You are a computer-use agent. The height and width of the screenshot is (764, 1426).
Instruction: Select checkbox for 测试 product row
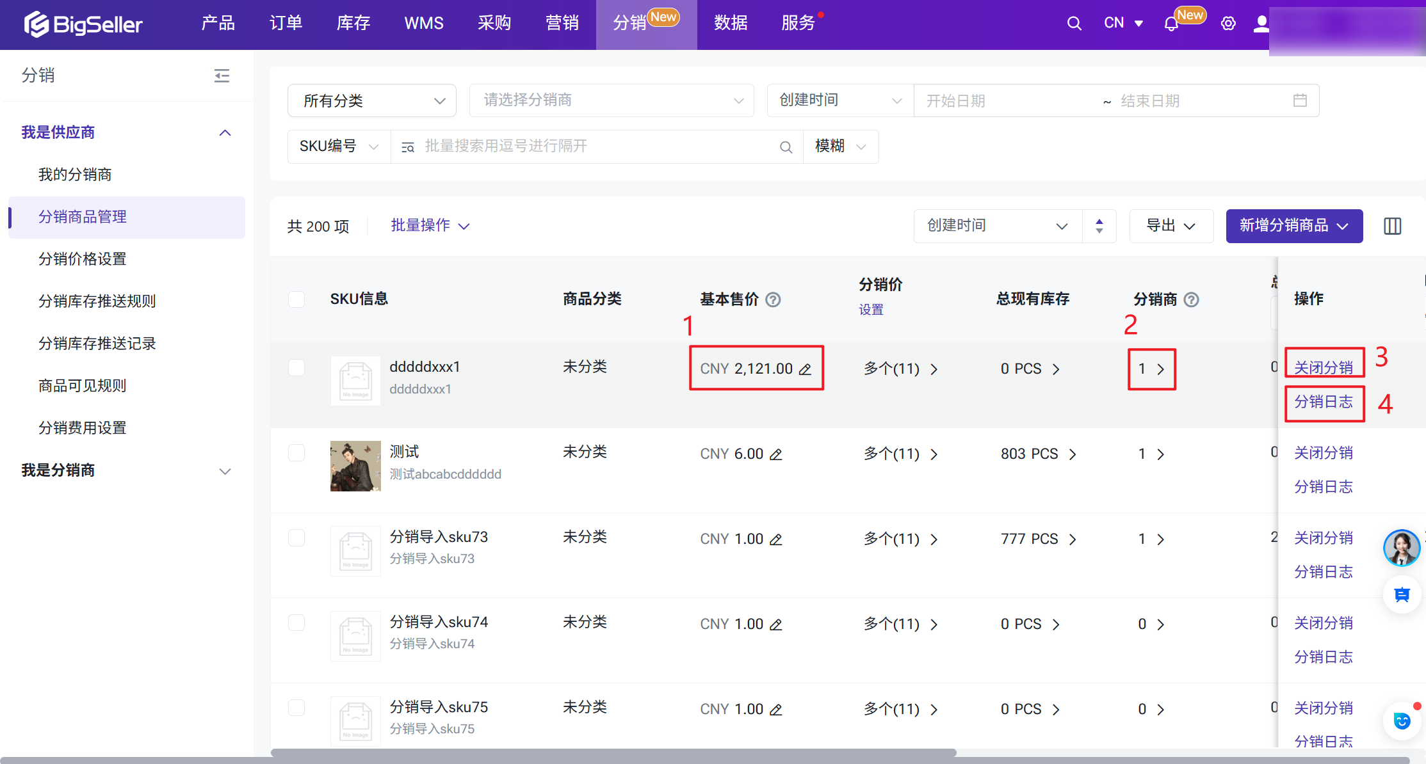tap(296, 453)
